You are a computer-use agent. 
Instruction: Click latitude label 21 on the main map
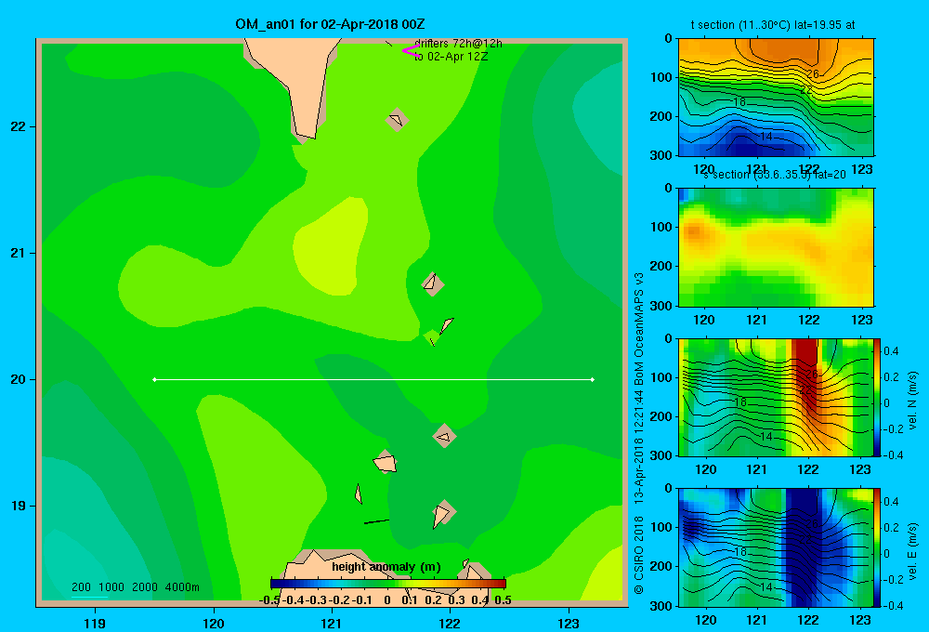[19, 253]
